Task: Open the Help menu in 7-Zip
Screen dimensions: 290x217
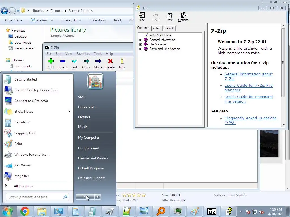Action: coord(109,54)
